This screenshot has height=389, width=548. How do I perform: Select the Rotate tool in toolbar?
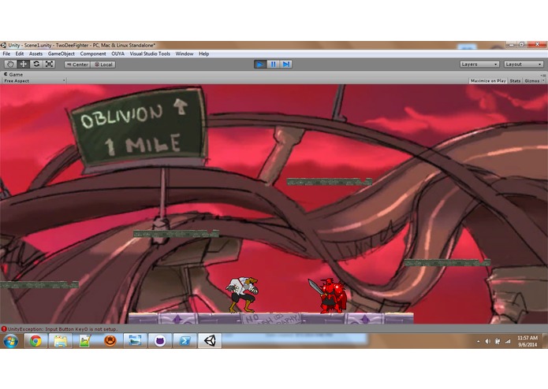tap(36, 65)
